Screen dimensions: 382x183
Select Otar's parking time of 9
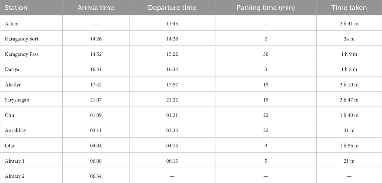266,146
